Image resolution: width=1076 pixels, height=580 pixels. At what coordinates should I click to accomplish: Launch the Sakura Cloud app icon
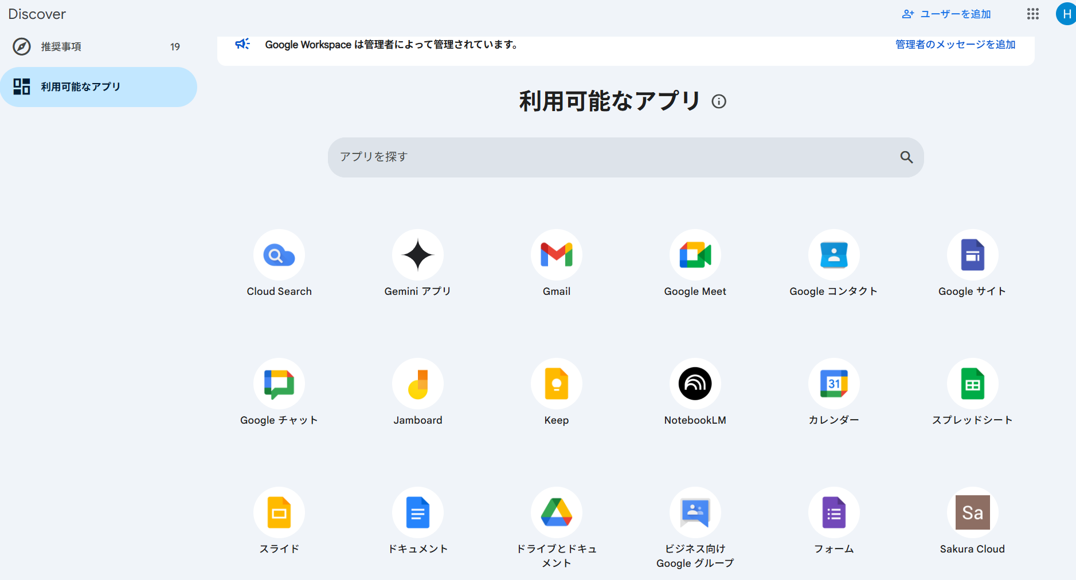click(973, 512)
